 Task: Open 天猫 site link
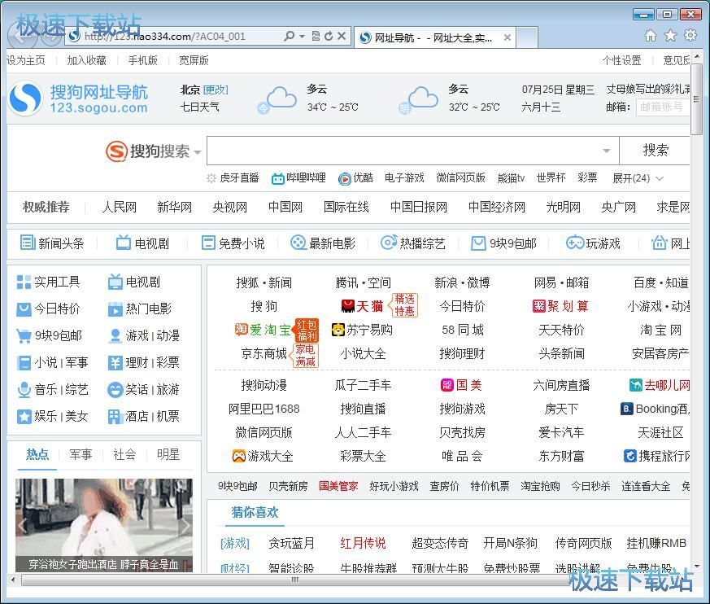pyautogui.click(x=362, y=306)
